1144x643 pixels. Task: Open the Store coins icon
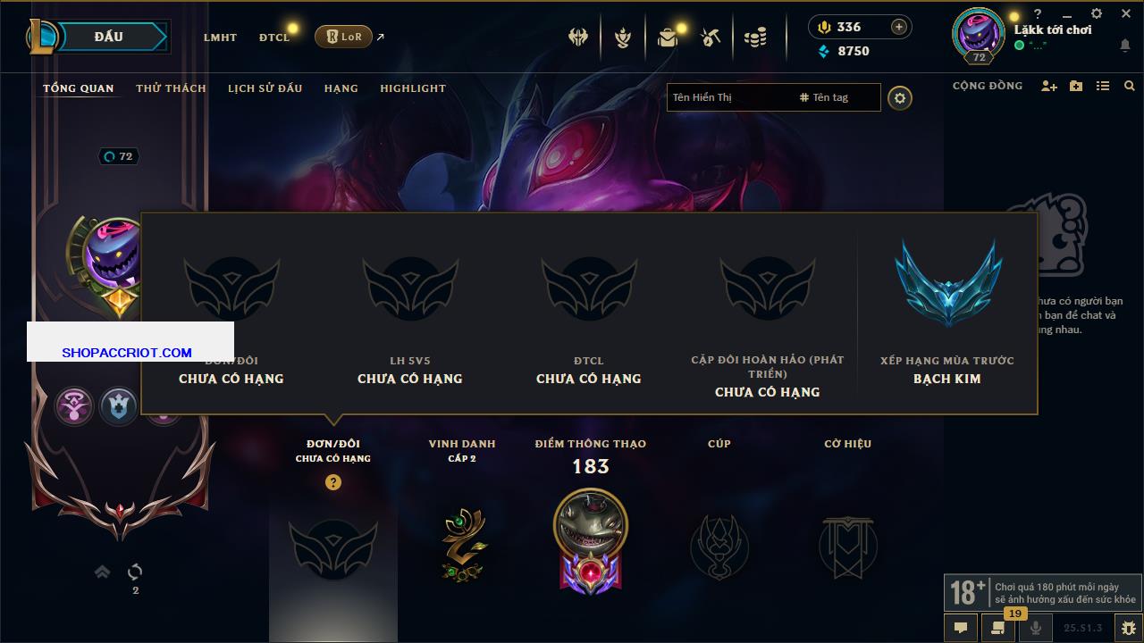pyautogui.click(x=755, y=38)
